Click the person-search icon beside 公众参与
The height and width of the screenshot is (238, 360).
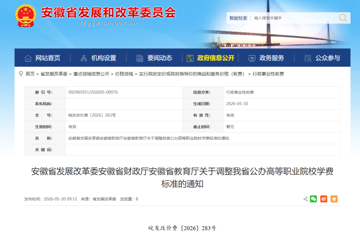point(308,58)
